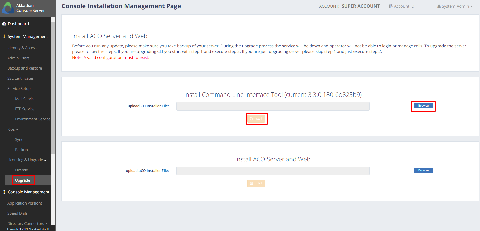Screen dimensions: 480x231
Task: Go to Backup and Restore
Action: [24, 68]
